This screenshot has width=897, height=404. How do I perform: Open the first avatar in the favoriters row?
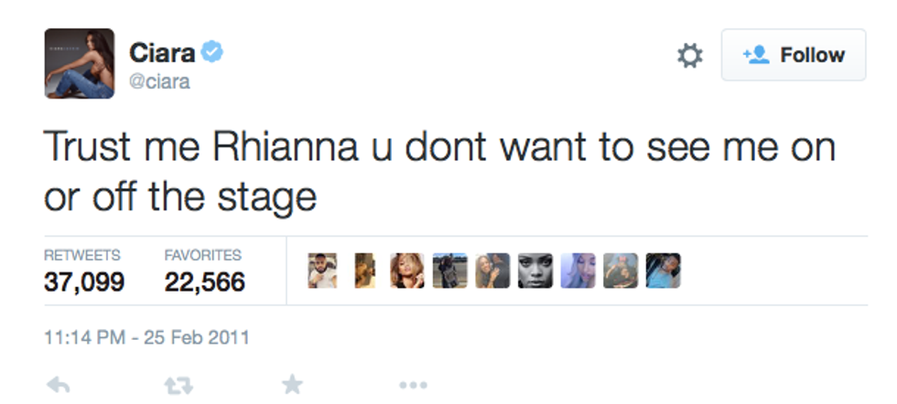click(322, 271)
